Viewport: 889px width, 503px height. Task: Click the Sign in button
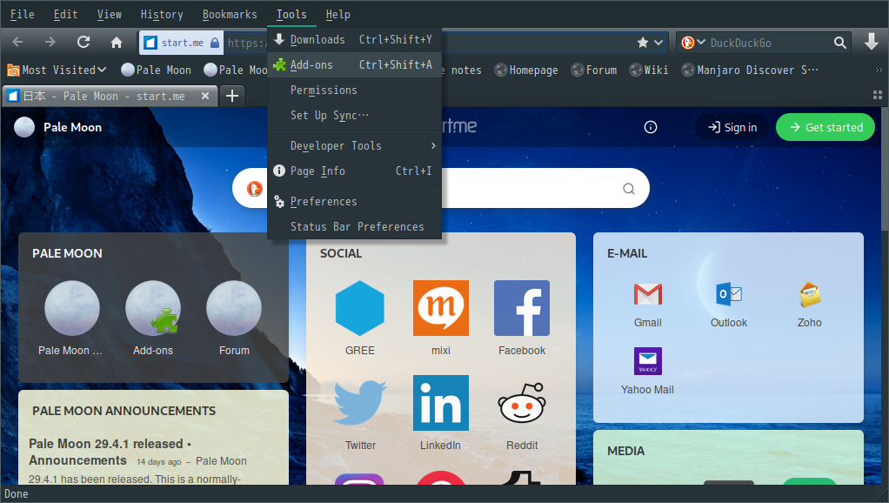coord(732,127)
